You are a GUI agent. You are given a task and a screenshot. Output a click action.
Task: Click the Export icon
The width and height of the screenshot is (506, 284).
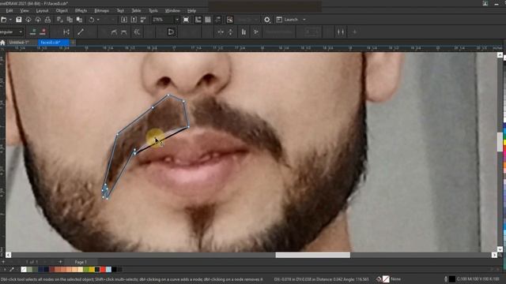point(134,20)
